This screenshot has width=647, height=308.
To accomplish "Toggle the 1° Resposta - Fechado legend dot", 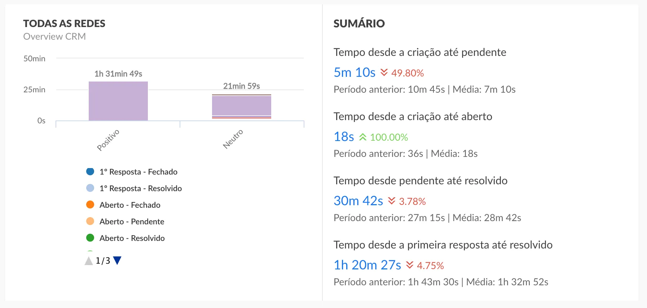I will tap(90, 172).
